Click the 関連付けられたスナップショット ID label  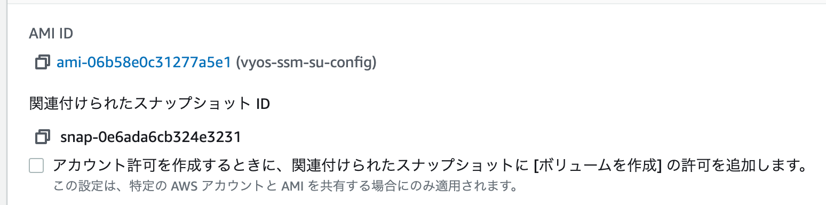[x=149, y=104]
